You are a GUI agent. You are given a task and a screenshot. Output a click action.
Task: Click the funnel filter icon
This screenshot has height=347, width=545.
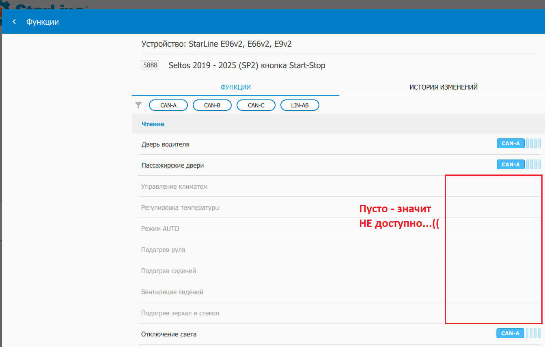pos(138,105)
